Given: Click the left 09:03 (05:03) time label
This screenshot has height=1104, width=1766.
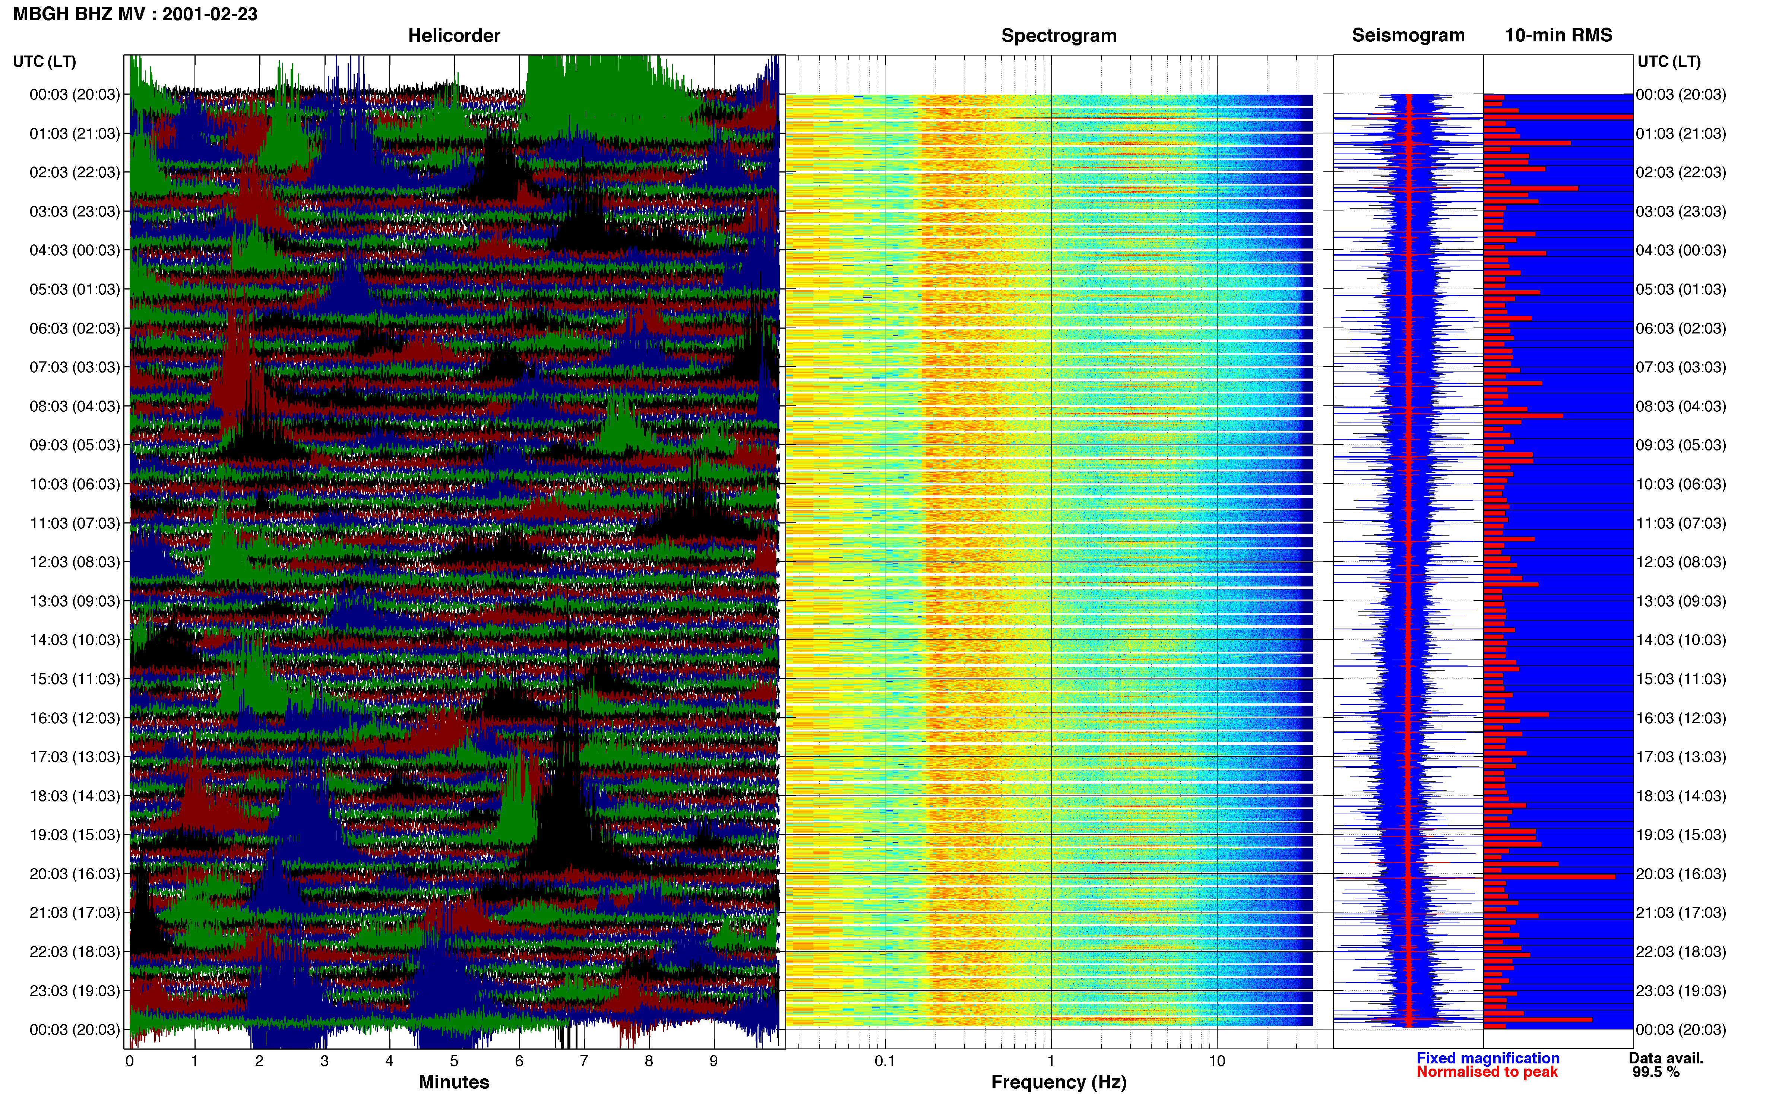Looking at the screenshot, I should coord(75,445).
